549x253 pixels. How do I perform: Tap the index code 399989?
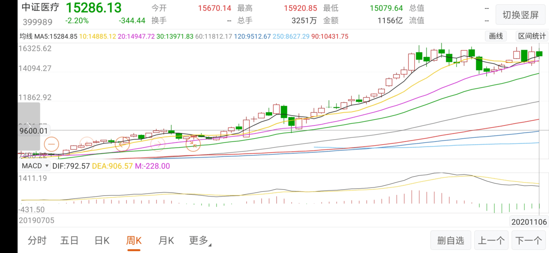tap(38, 22)
